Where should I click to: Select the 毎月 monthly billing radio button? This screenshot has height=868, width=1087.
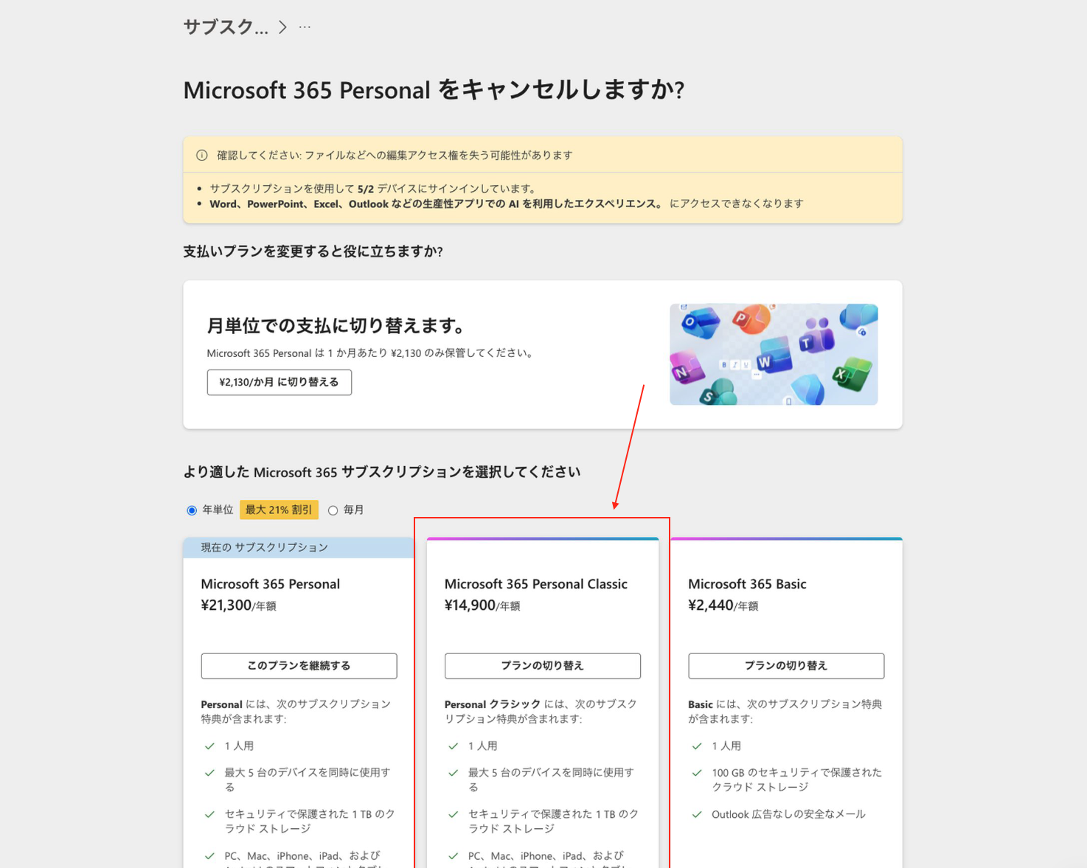click(333, 510)
